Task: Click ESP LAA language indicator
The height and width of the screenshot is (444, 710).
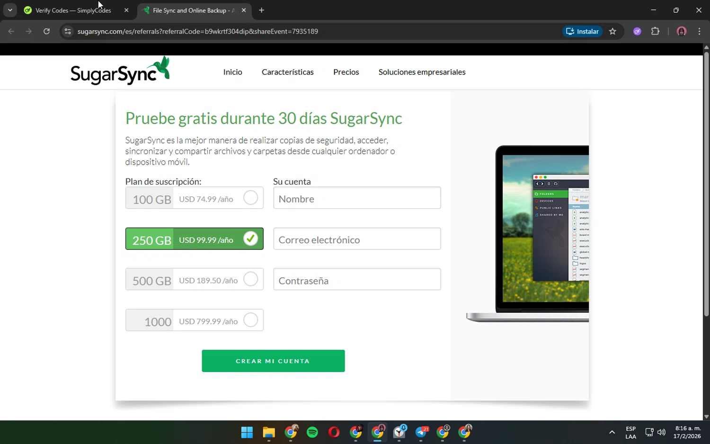Action: point(630,433)
